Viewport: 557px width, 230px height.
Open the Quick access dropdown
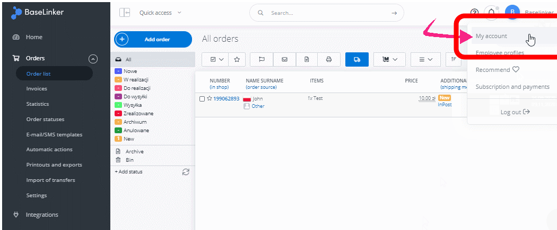pyautogui.click(x=160, y=13)
